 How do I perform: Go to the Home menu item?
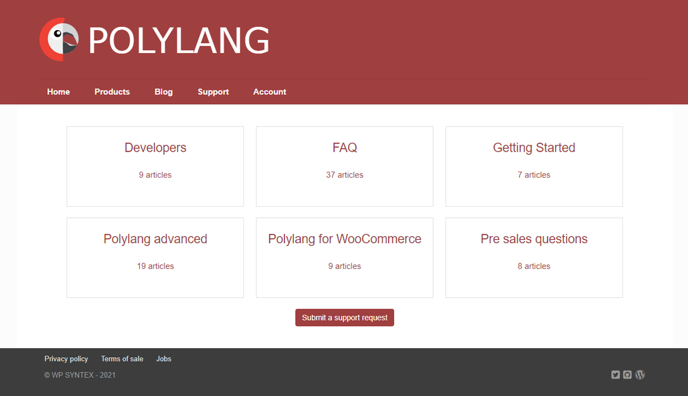[59, 92]
